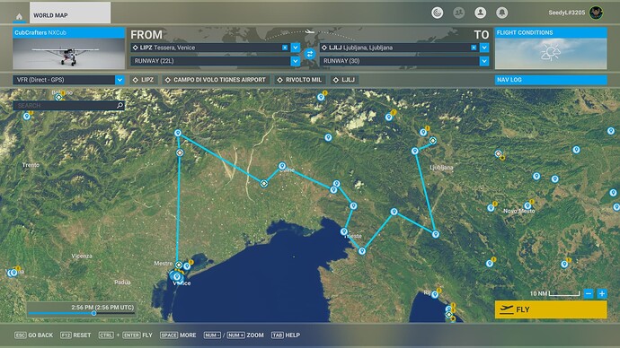Click the map search field
This screenshot has height=348, width=620.
[65, 105]
